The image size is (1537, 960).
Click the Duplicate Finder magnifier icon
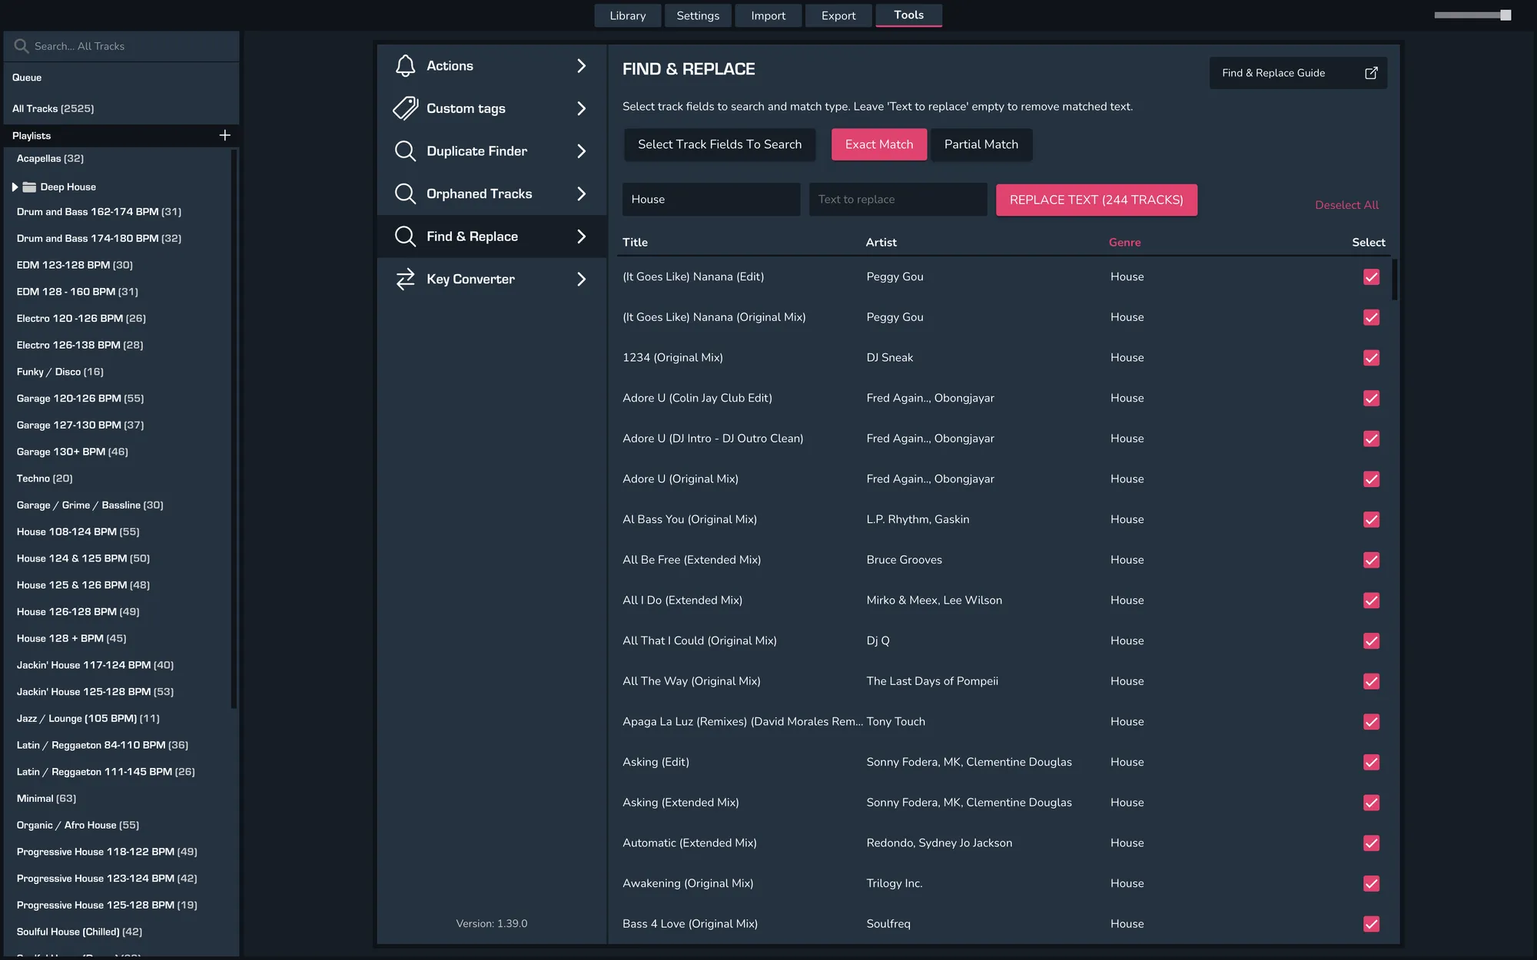coord(405,151)
